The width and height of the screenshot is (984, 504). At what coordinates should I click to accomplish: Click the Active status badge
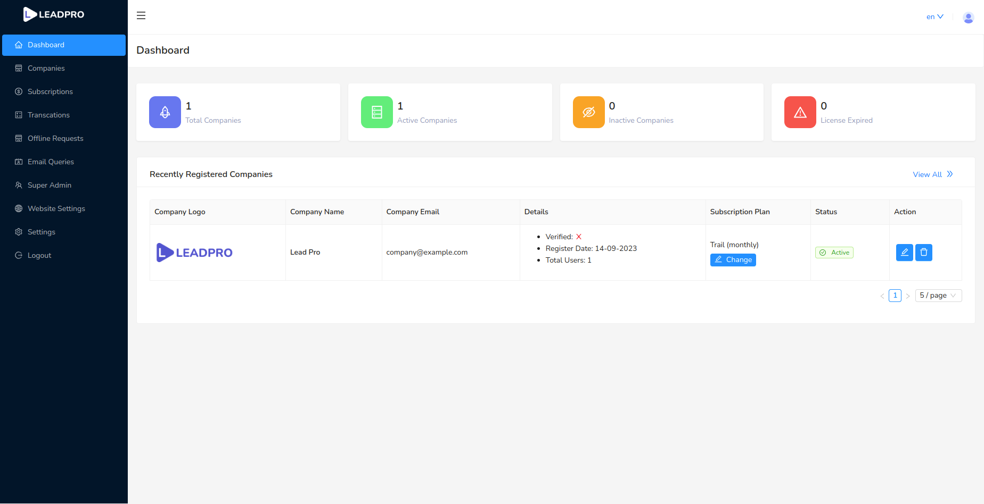click(x=834, y=253)
